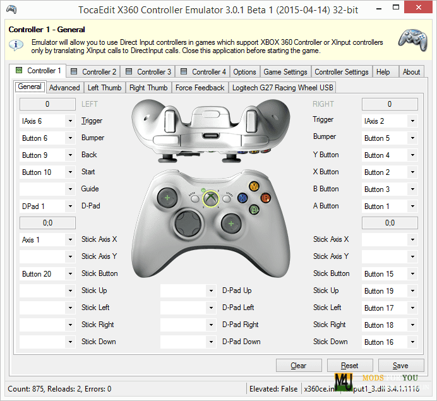
Task: Open the Game Settings tab
Action: click(285, 71)
